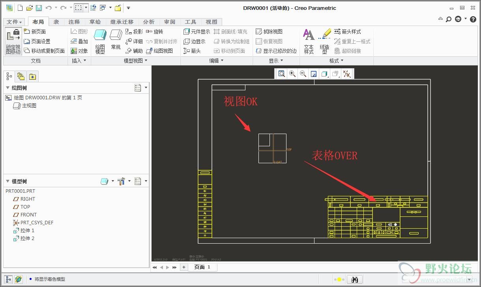Click 显示已修改的边
This screenshot has width=481, height=287.
pos(276,51)
